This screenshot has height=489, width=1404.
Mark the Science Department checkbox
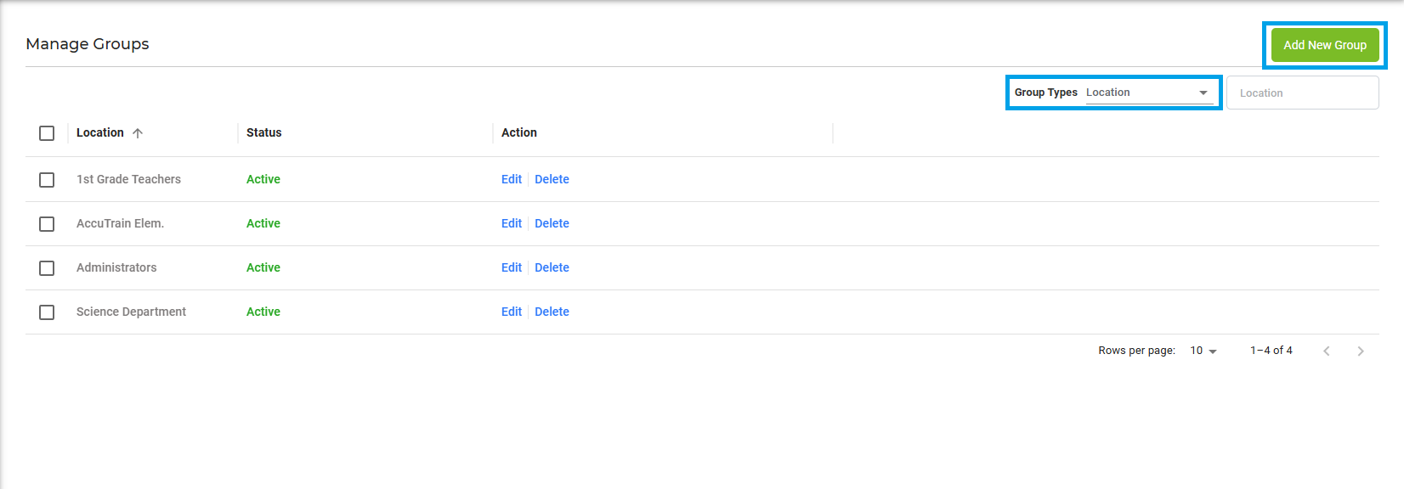pyautogui.click(x=47, y=312)
